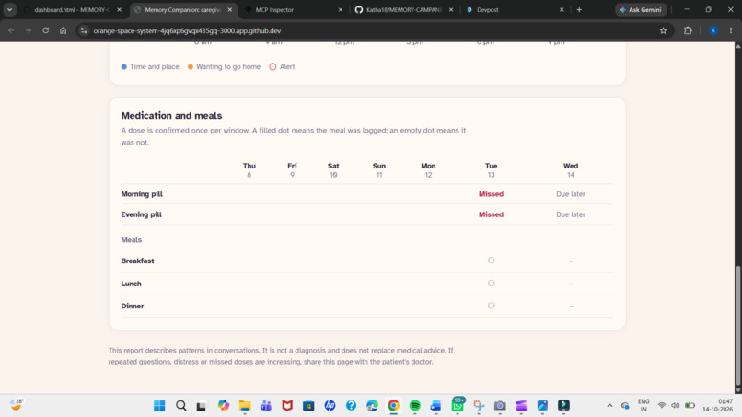Click Lunch empty dot for Tuesday
The image size is (742, 417).
pyautogui.click(x=492, y=283)
